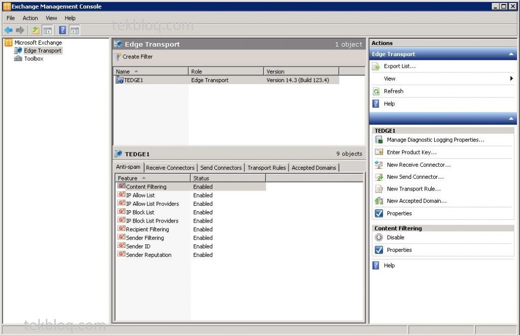
Task: Click New Accepted Domain action
Action: [416, 201]
